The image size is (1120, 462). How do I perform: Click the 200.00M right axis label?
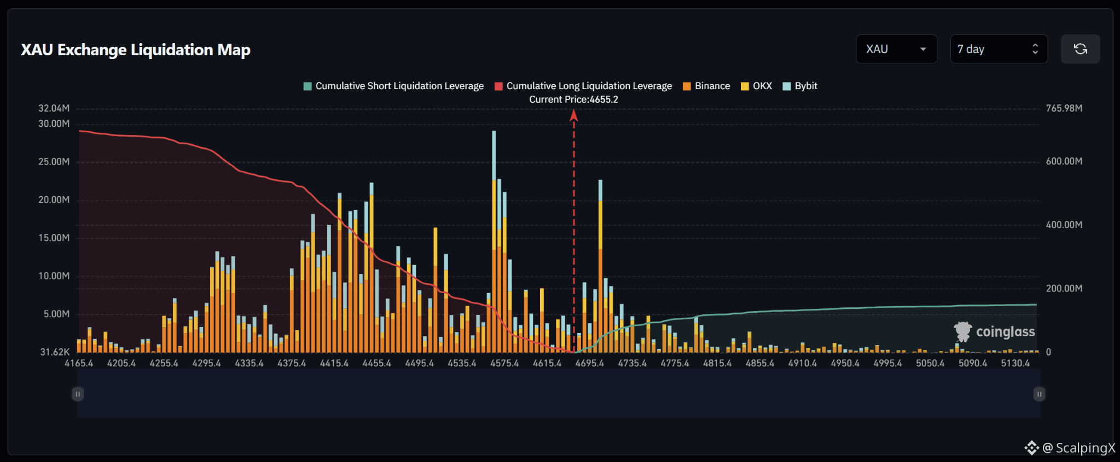pyautogui.click(x=1064, y=288)
